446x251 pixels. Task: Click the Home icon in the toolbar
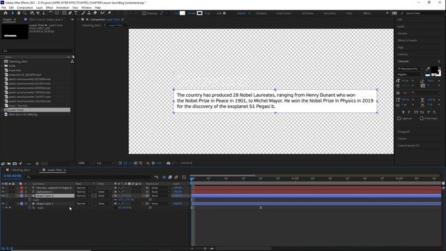6,13
